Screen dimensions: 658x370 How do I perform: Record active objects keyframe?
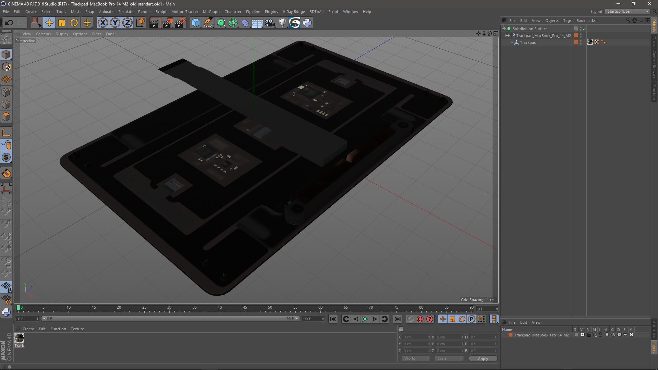tap(410, 319)
